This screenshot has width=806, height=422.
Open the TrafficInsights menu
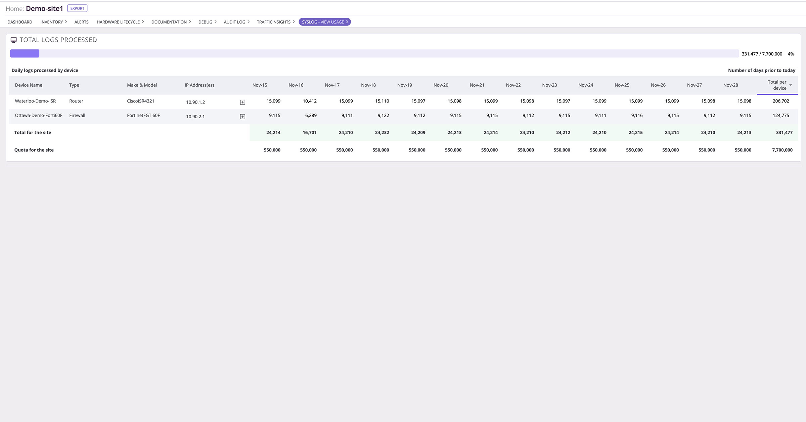276,22
